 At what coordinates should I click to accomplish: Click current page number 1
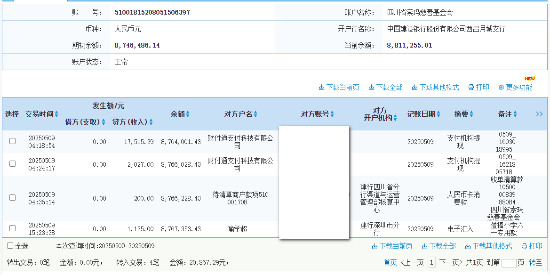tap(432, 262)
